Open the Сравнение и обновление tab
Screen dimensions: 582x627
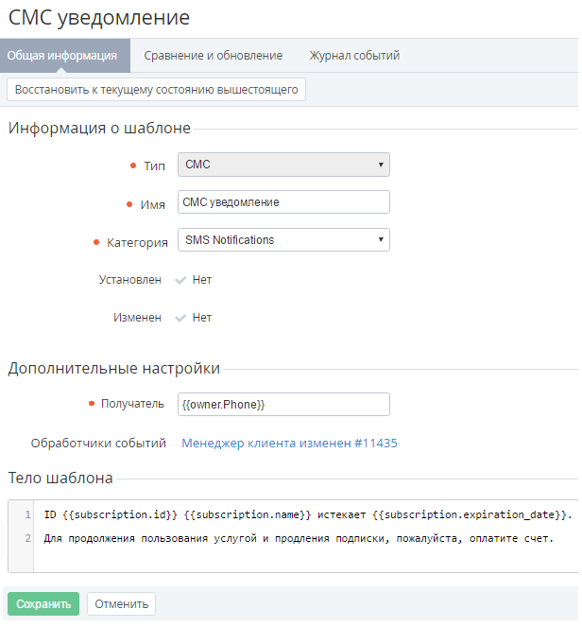(x=214, y=56)
